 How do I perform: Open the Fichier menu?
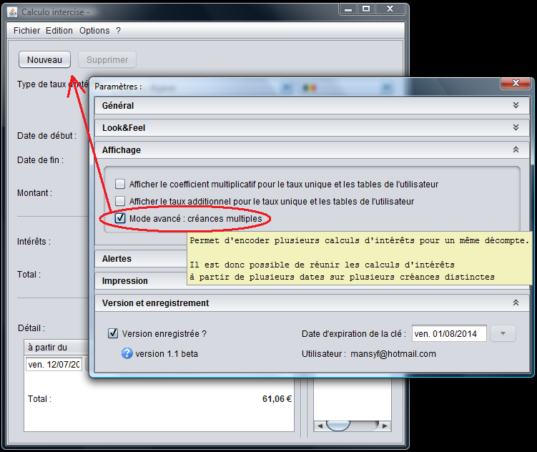coord(26,31)
